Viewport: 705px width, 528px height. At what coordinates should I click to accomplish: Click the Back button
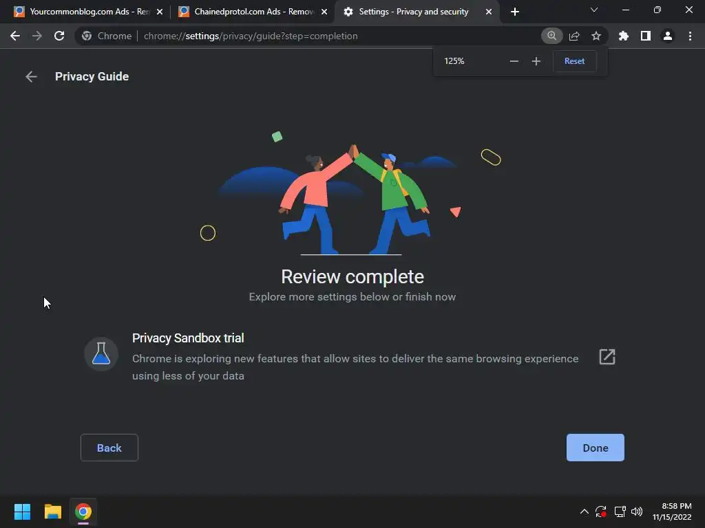tap(109, 448)
